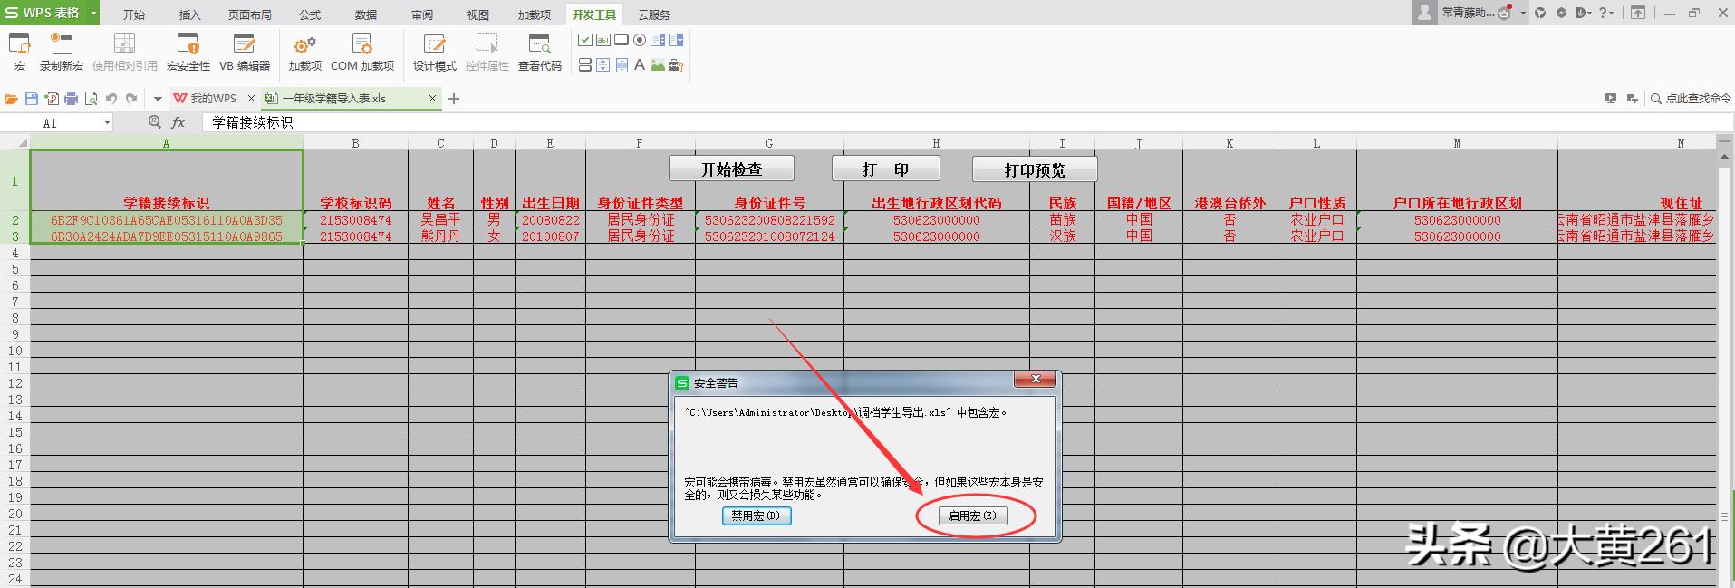The height and width of the screenshot is (588, 1735).
Task: Insert a combo box control
Action: tap(676, 40)
